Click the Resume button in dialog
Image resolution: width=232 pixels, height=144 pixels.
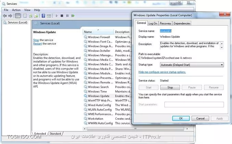[x=214, y=87]
